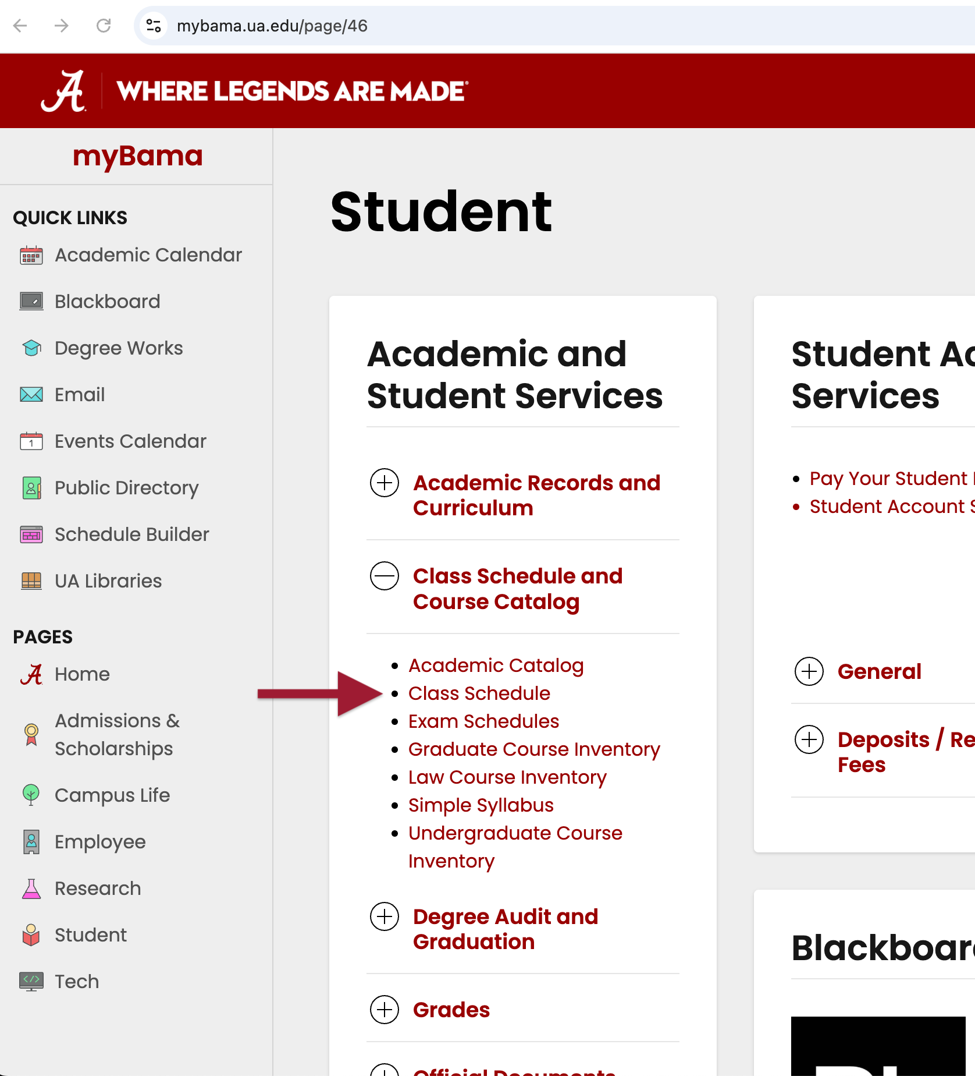Viewport: 975px width, 1076px height.
Task: Open Degree Works quick link
Action: pos(119,348)
